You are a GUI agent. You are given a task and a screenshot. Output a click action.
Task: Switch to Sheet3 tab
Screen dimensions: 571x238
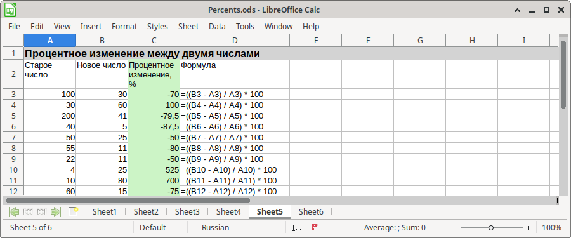[x=187, y=212]
